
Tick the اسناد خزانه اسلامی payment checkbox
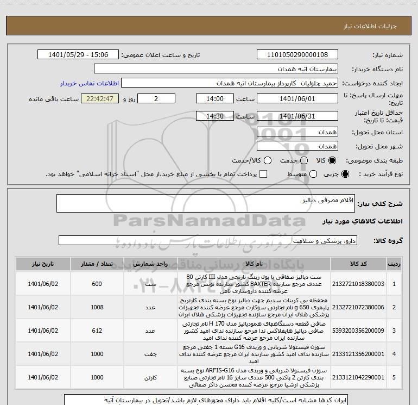coord(263,174)
